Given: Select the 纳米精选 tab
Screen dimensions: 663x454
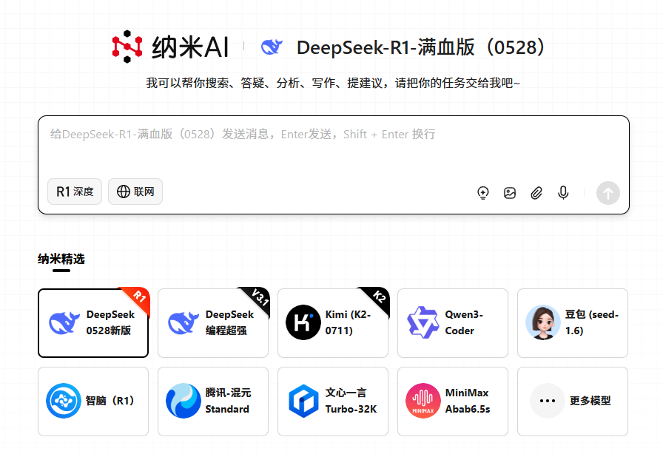Looking at the screenshot, I should pyautogui.click(x=61, y=259).
